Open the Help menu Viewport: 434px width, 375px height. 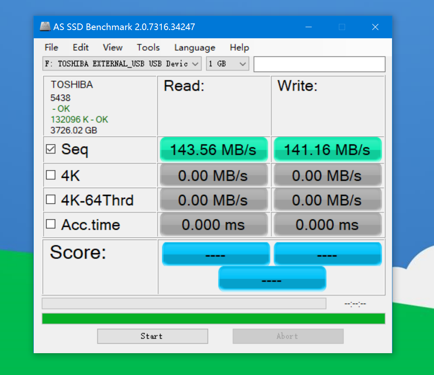[239, 47]
